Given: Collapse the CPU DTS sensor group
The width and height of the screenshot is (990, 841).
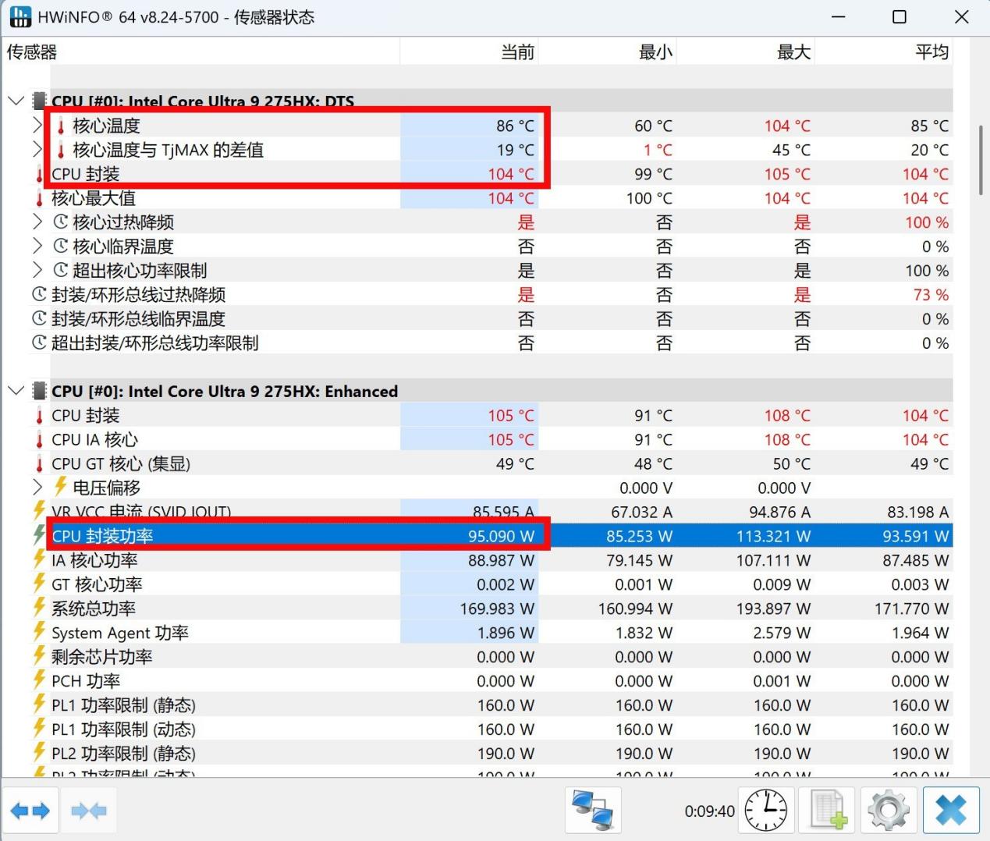Looking at the screenshot, I should coord(16,101).
